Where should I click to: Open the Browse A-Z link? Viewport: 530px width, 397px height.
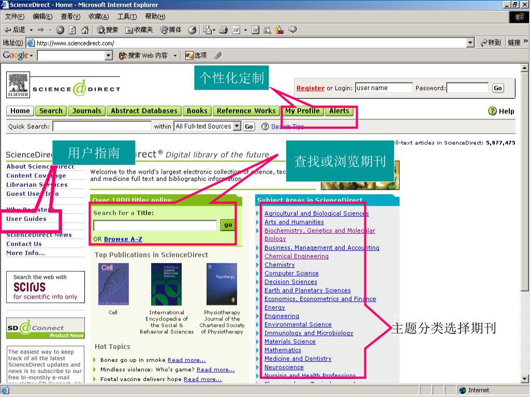click(x=123, y=239)
